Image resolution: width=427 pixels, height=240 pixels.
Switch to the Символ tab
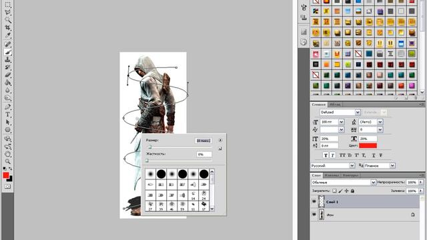pos(319,105)
